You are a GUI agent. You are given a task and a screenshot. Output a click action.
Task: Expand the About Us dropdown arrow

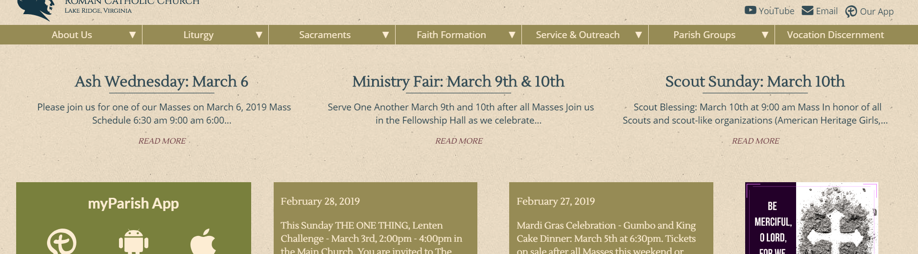[132, 35]
